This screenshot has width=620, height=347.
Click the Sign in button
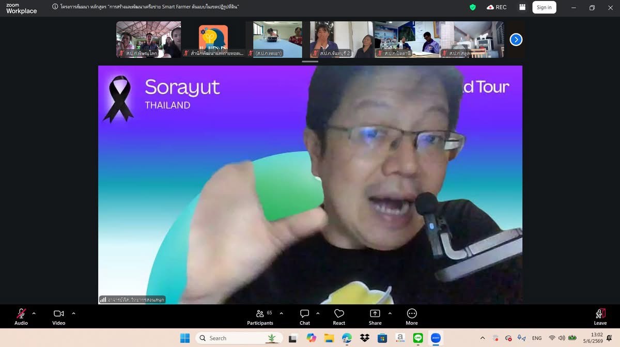point(544,7)
